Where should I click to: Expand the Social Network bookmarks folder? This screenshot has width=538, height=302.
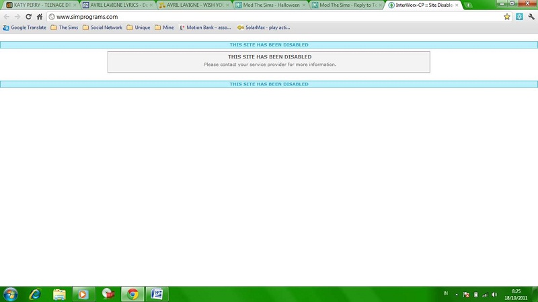[102, 28]
